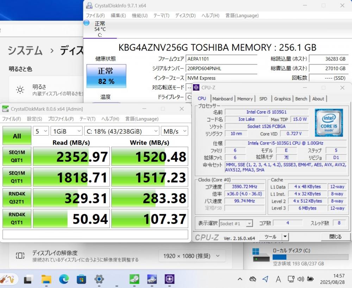The height and width of the screenshot is (288, 352).
Task: Open CrystalDiskInfo 編集(E) menu
Action: [118, 15]
